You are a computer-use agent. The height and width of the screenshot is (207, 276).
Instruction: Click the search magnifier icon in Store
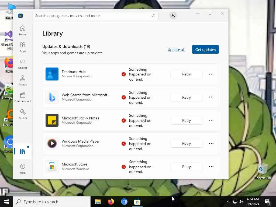153,16
